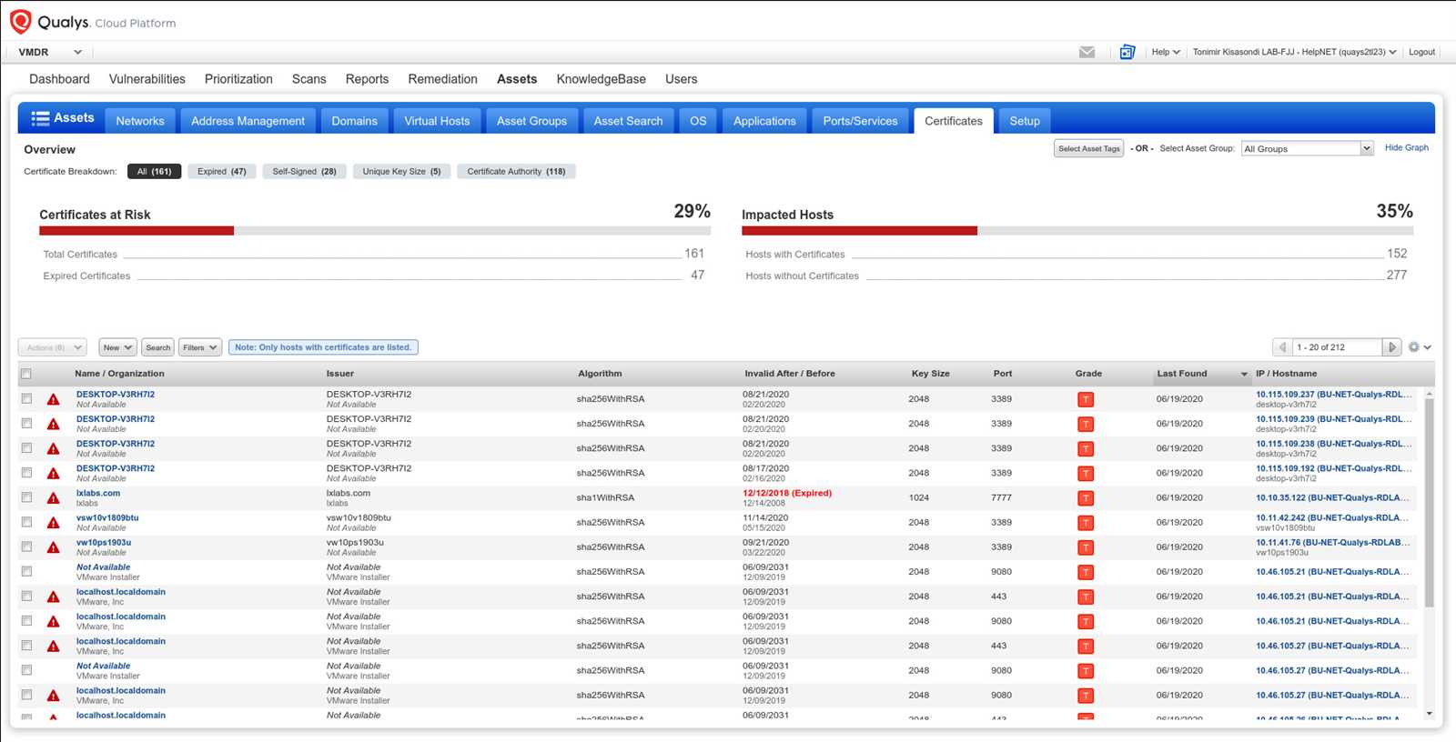1456x742 pixels.
Task: Click the table vertical scrollbar thumb
Action: tap(1429, 503)
